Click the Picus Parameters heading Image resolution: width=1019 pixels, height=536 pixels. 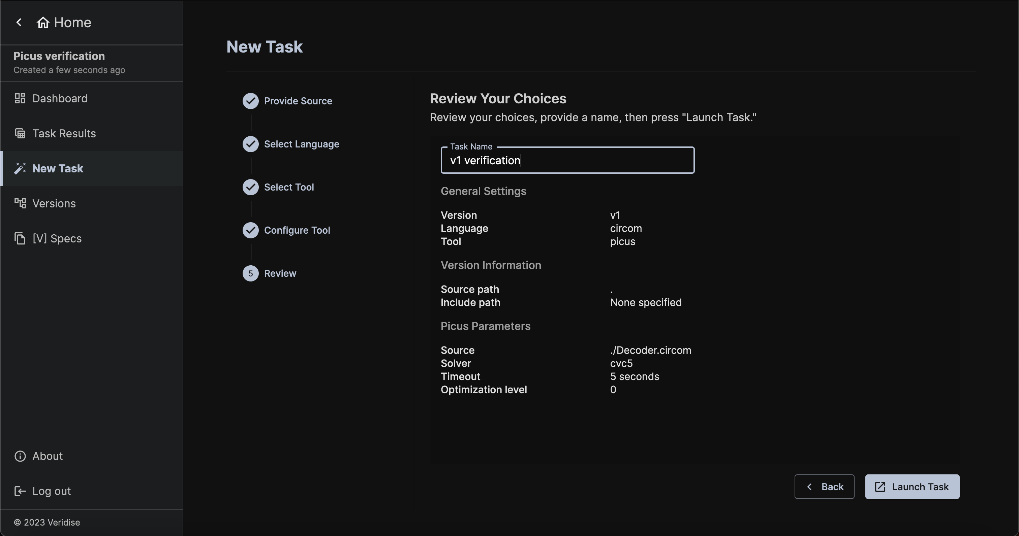pyautogui.click(x=485, y=326)
